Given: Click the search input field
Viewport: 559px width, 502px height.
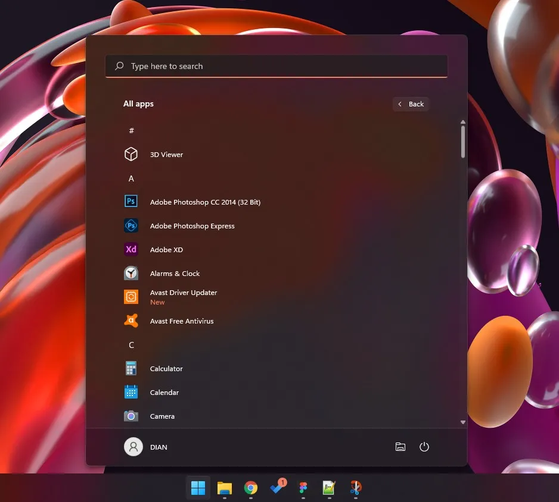Looking at the screenshot, I should pos(276,65).
